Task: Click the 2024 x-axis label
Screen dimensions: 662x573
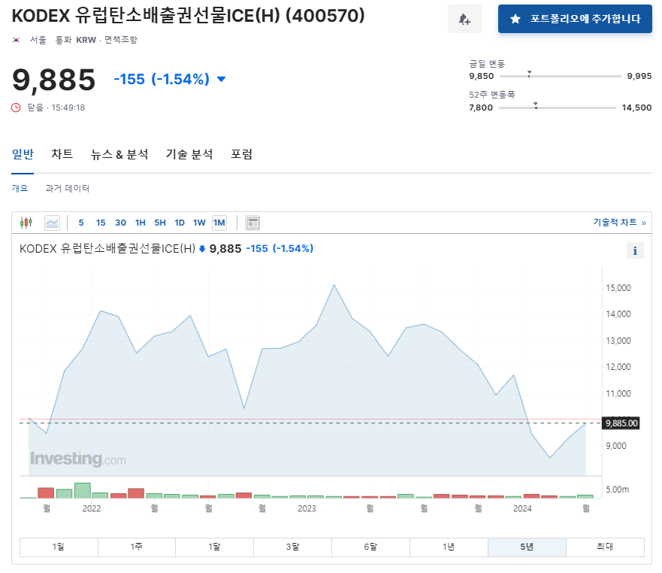Action: (522, 508)
